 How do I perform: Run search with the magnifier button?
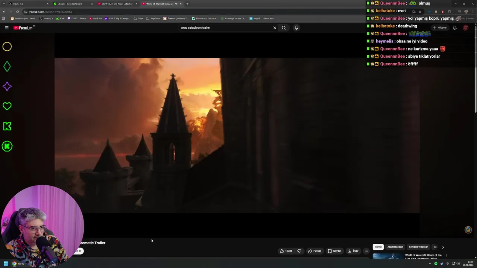[x=284, y=28]
